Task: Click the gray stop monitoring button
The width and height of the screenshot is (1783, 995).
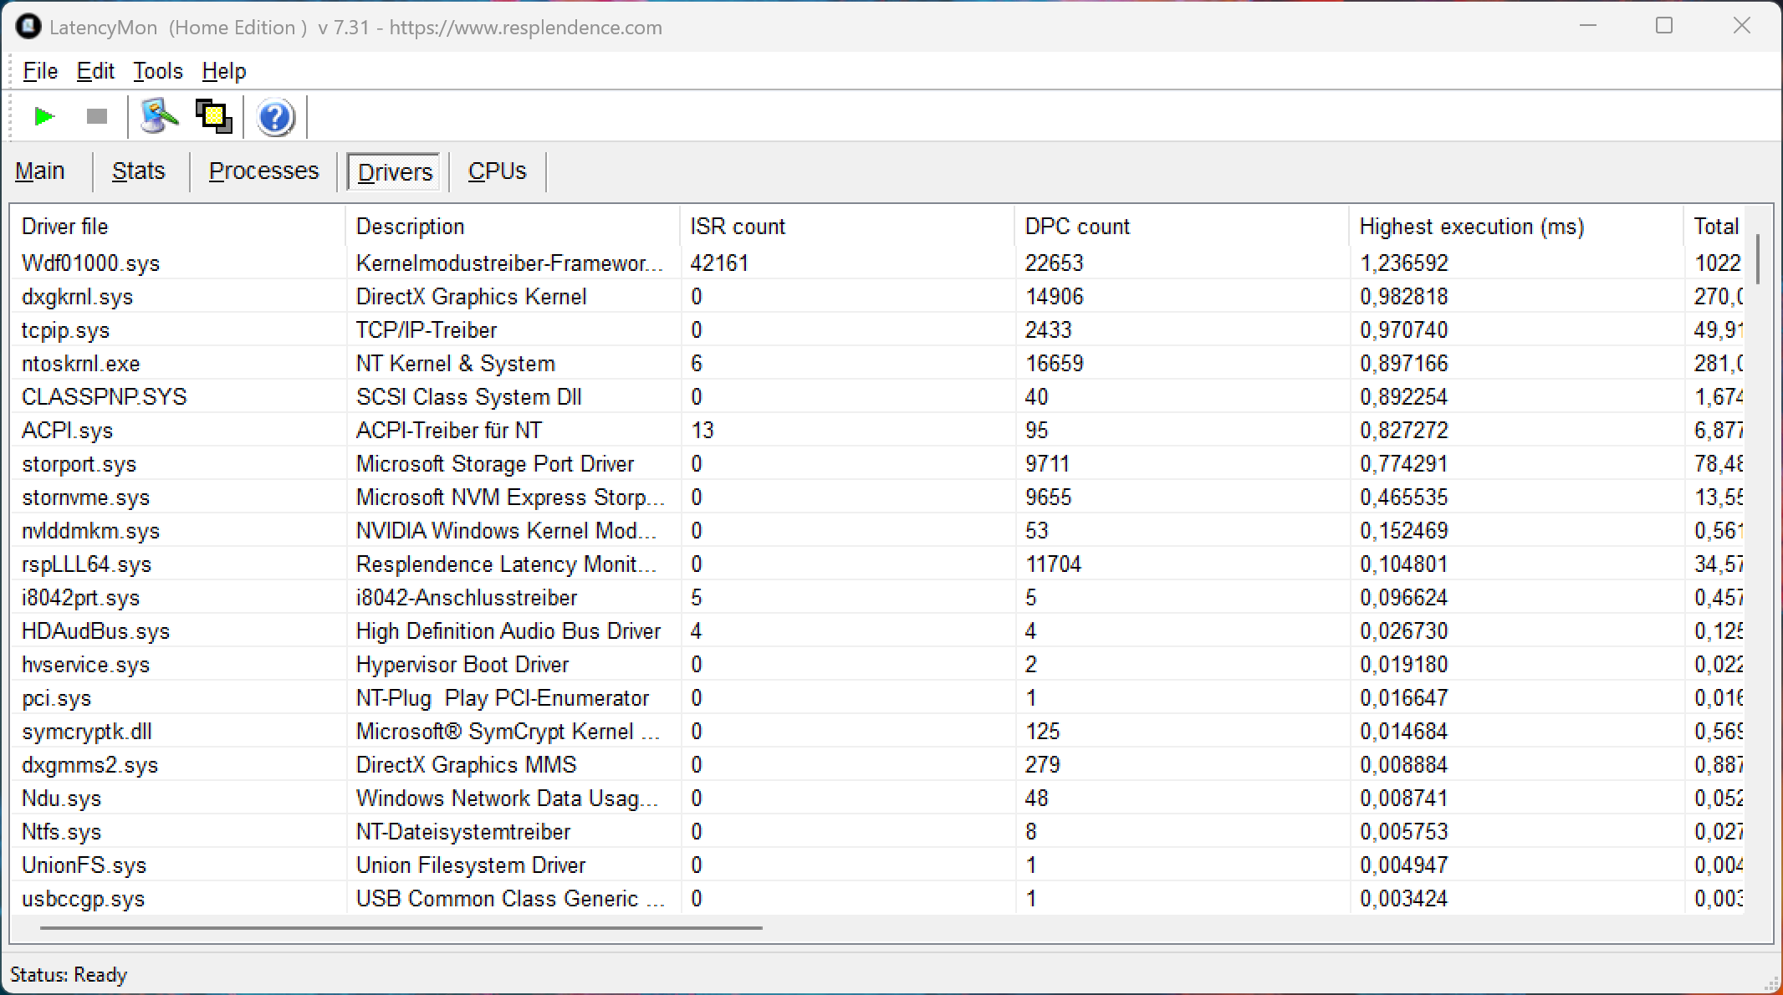Action: pyautogui.click(x=97, y=117)
